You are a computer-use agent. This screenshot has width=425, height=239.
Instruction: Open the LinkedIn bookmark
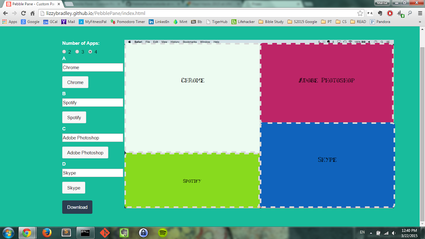pos(159,22)
